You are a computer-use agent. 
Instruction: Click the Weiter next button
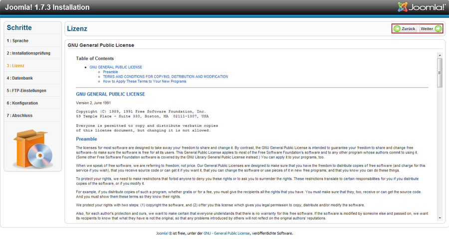(431, 28)
